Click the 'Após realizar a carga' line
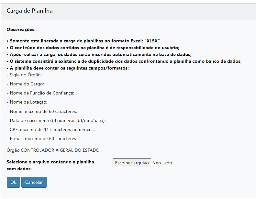Viewport: 256px width, 199px height. (99, 54)
